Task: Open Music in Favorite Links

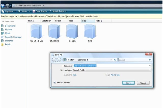Action: 8,33
